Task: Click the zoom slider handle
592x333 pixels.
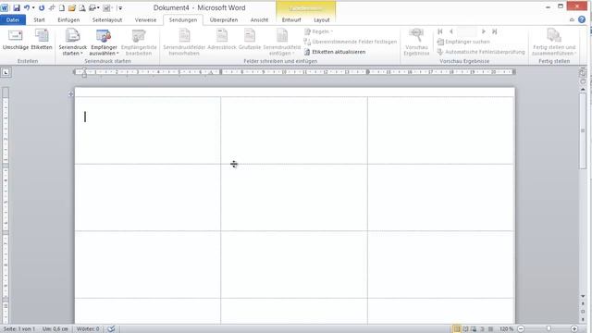Action: 549,329
